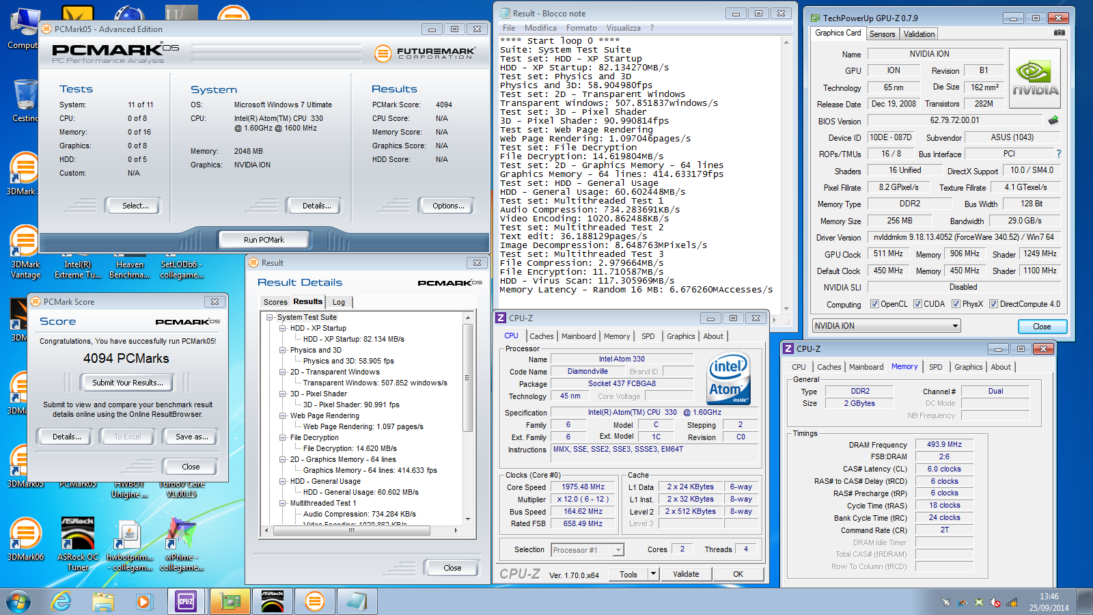Click the PCMark05 orange taskbar icon
Screen dimensions: 1093x615
point(315,601)
